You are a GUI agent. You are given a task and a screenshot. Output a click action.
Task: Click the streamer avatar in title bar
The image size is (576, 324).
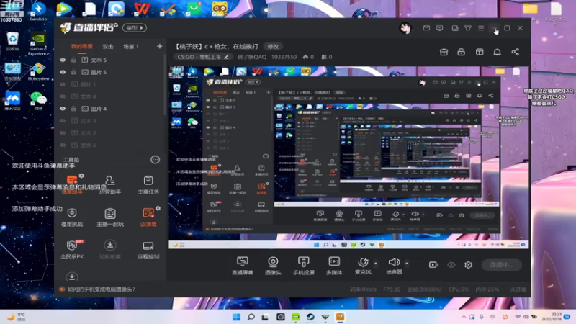point(405,28)
